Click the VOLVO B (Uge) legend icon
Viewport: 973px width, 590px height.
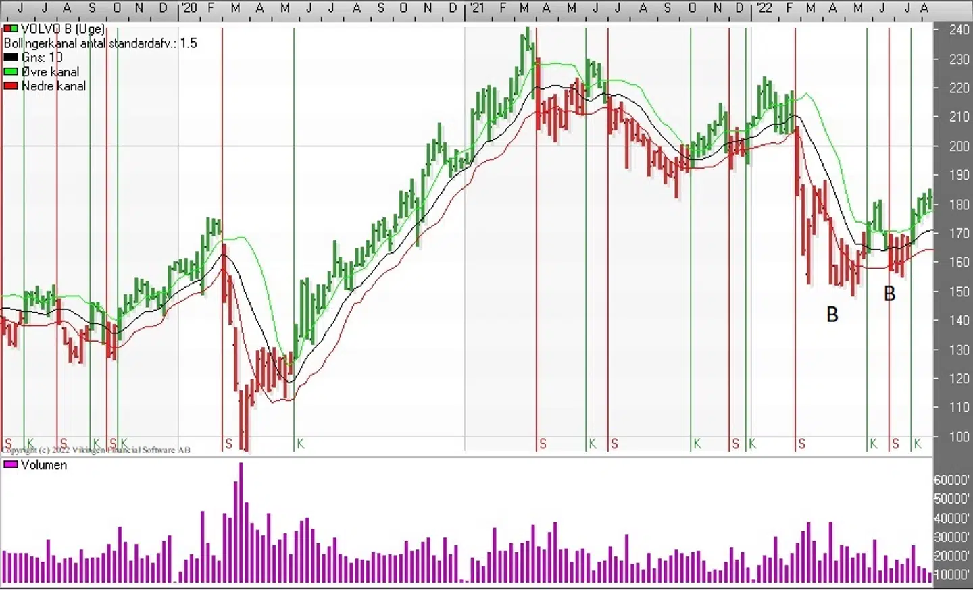(x=11, y=29)
